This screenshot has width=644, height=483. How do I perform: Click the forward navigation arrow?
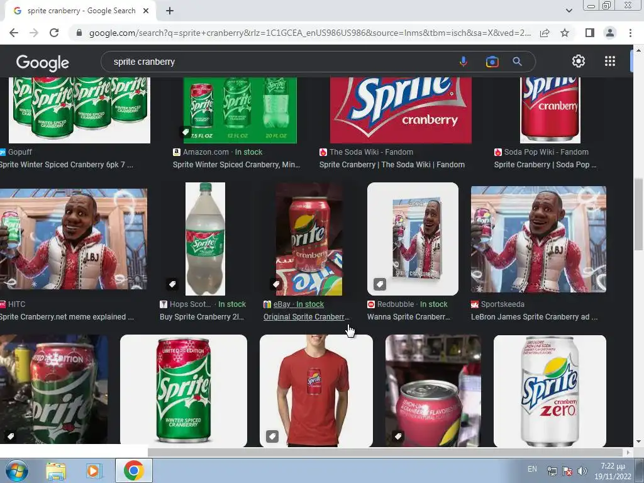click(x=34, y=33)
